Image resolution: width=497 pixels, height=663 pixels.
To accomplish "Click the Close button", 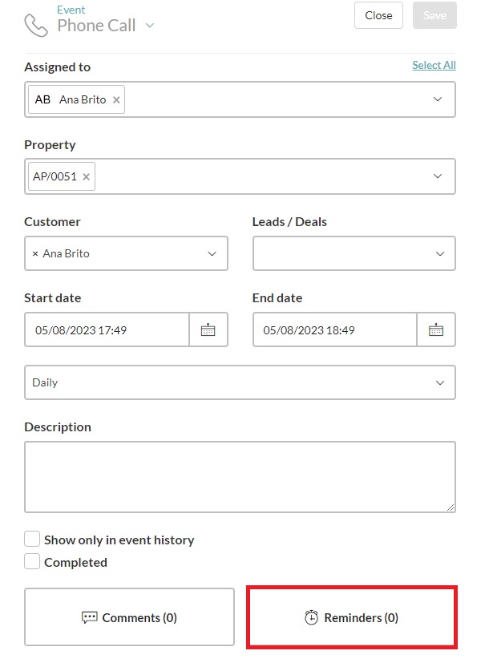I will pyautogui.click(x=378, y=15).
